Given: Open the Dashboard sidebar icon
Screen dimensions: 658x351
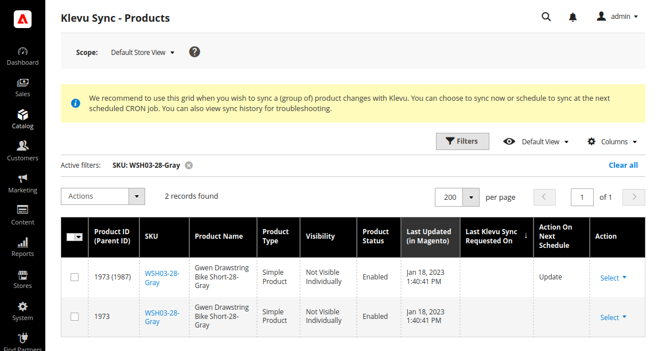Looking at the screenshot, I should 23,56.
